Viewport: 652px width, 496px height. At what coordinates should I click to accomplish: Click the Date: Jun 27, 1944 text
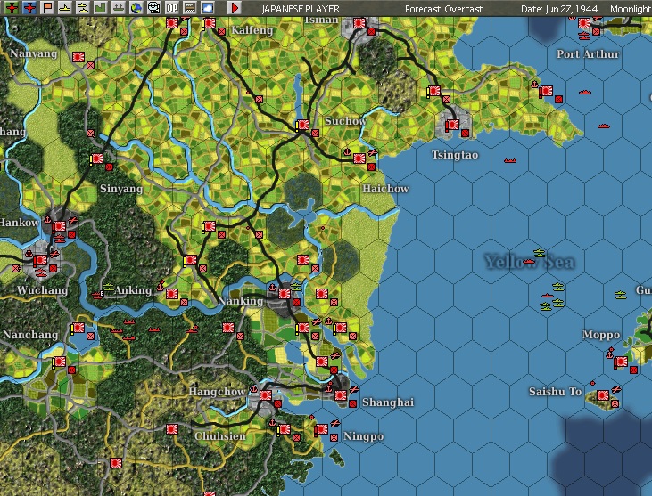[x=559, y=9]
